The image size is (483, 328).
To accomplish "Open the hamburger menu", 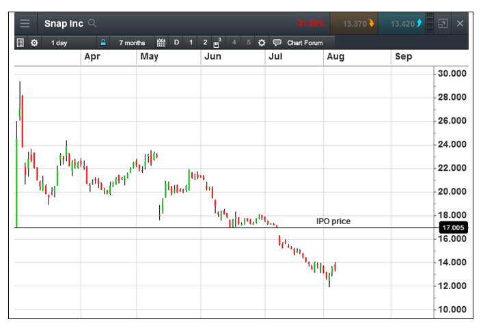I will (x=25, y=23).
